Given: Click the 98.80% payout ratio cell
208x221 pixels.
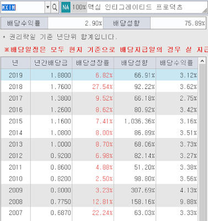Looking at the screenshot, I should click(x=135, y=178).
